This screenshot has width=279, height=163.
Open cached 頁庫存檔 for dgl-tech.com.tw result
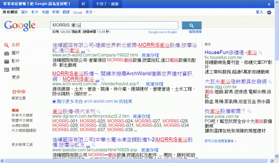coord(141,116)
